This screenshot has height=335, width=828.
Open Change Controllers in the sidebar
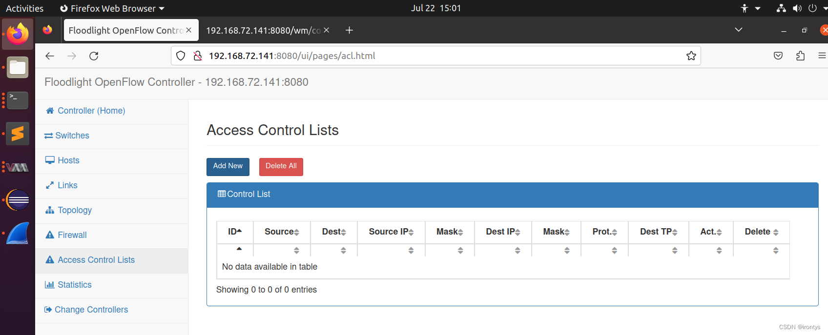91,310
